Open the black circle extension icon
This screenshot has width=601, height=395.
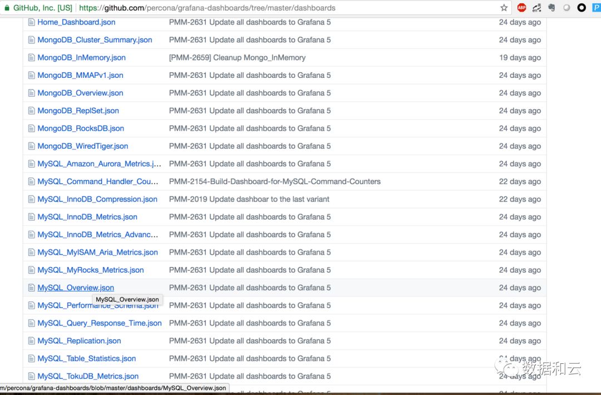pyautogui.click(x=582, y=8)
